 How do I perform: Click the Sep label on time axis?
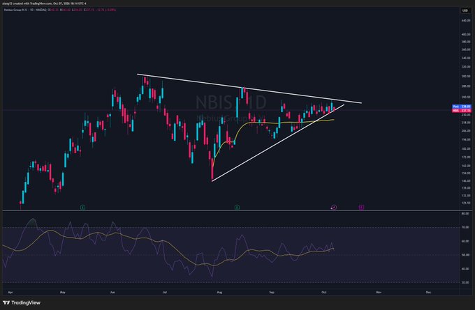[272, 293]
